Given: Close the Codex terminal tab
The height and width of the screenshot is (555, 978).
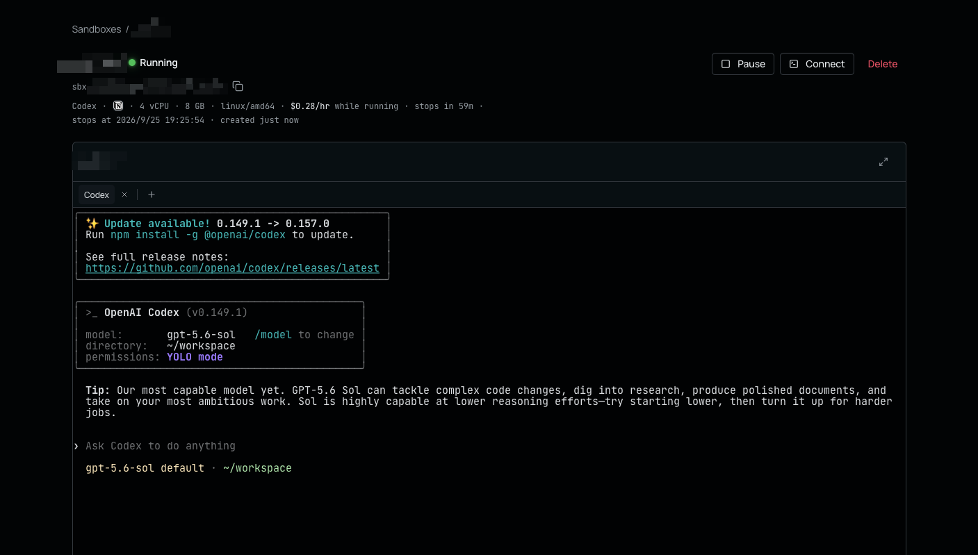Looking at the screenshot, I should point(124,194).
